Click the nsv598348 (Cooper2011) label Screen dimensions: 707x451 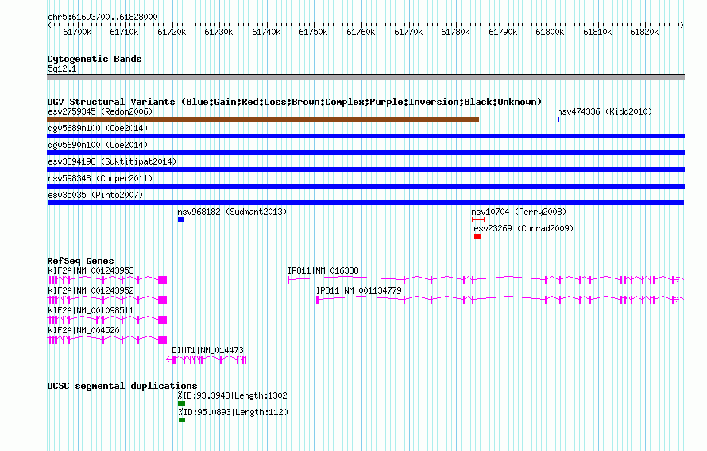[x=100, y=178]
